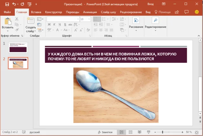Open the font size 18 dropdown

pos(89,19)
